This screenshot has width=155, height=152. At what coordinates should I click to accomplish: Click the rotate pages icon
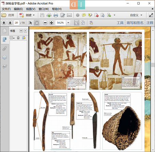coord(102,15)
